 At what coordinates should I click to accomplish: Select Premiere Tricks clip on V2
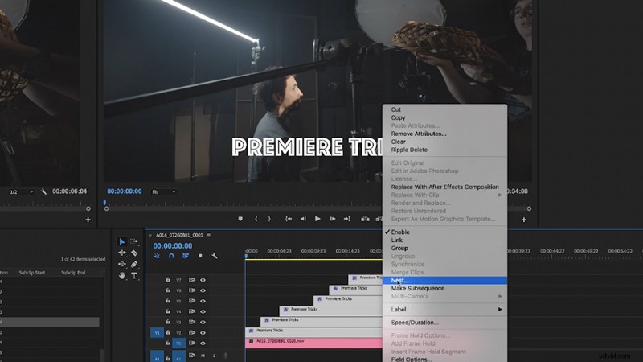(x=313, y=332)
